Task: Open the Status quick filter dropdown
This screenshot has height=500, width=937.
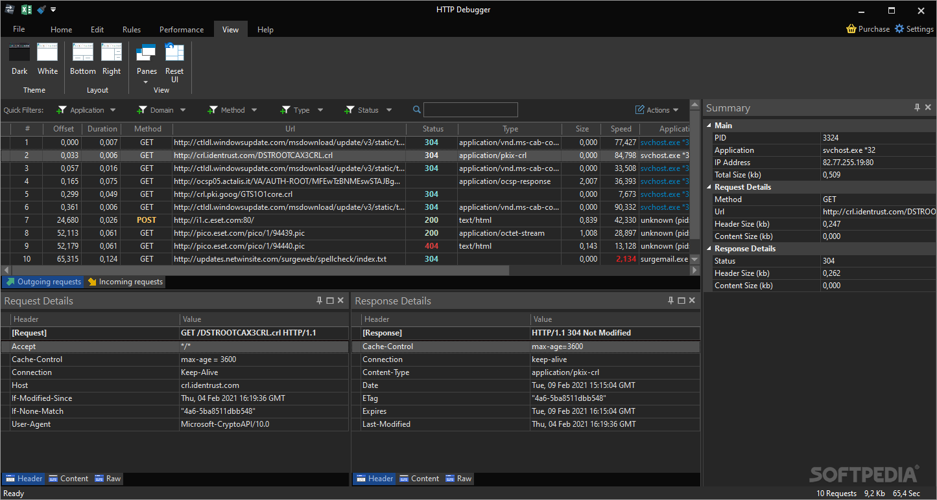Action: click(368, 110)
